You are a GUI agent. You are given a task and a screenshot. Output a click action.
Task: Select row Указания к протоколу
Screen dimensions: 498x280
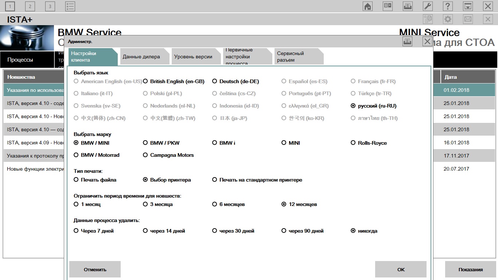34,156
